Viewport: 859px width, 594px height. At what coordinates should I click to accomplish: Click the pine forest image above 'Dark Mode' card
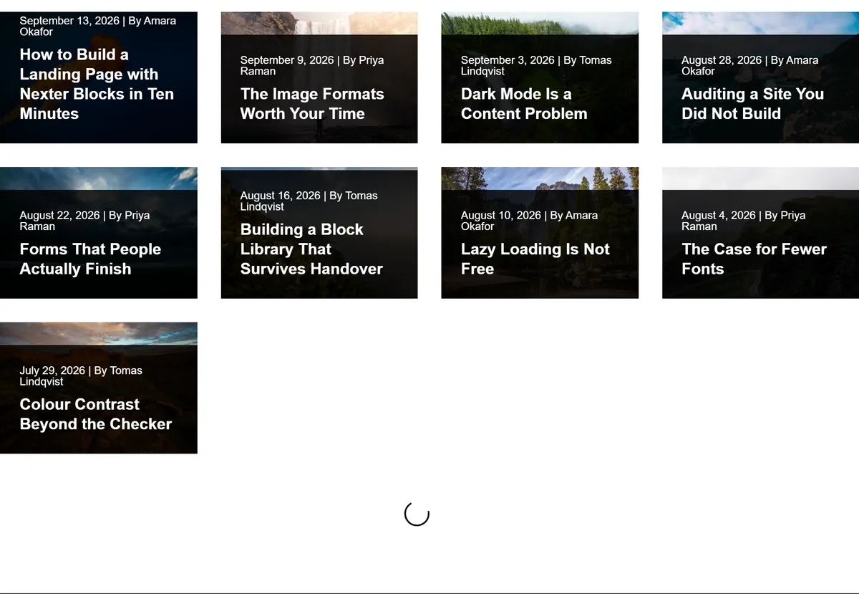point(540,23)
